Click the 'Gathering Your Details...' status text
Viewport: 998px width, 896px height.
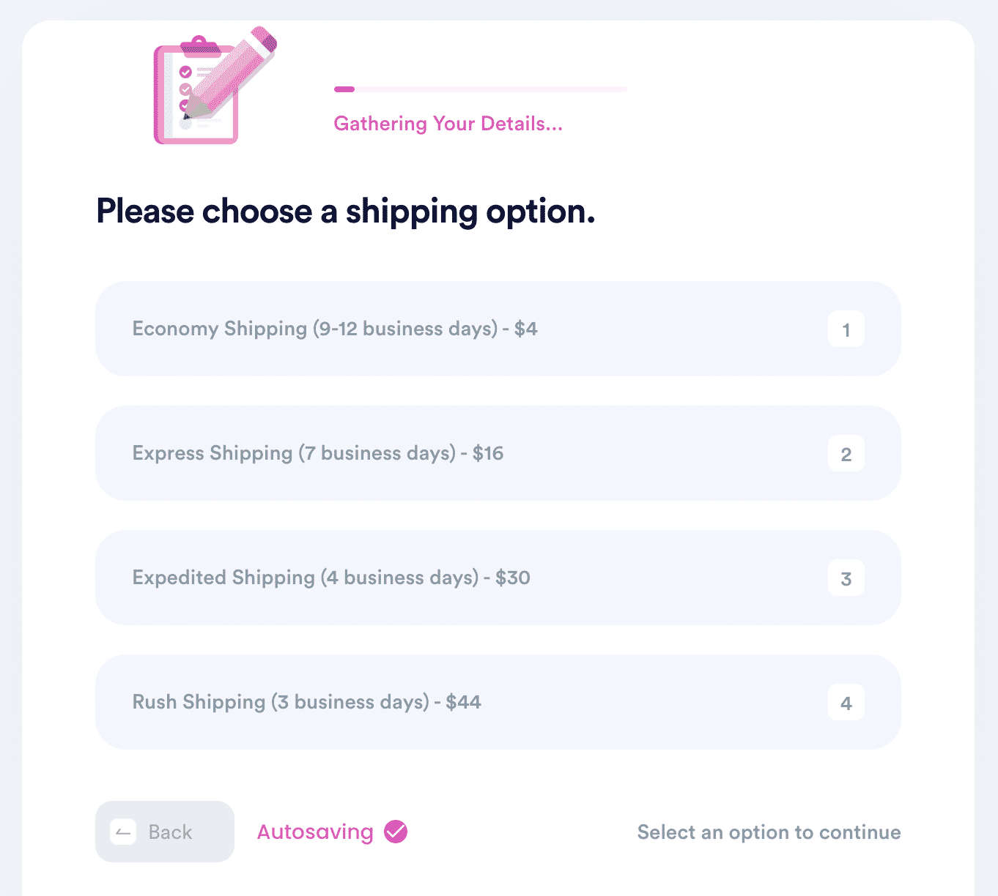pos(448,124)
